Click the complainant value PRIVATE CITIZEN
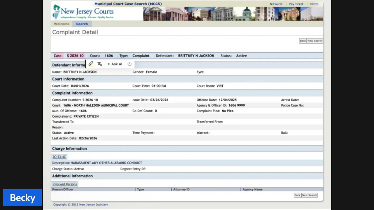 [x=86, y=116]
